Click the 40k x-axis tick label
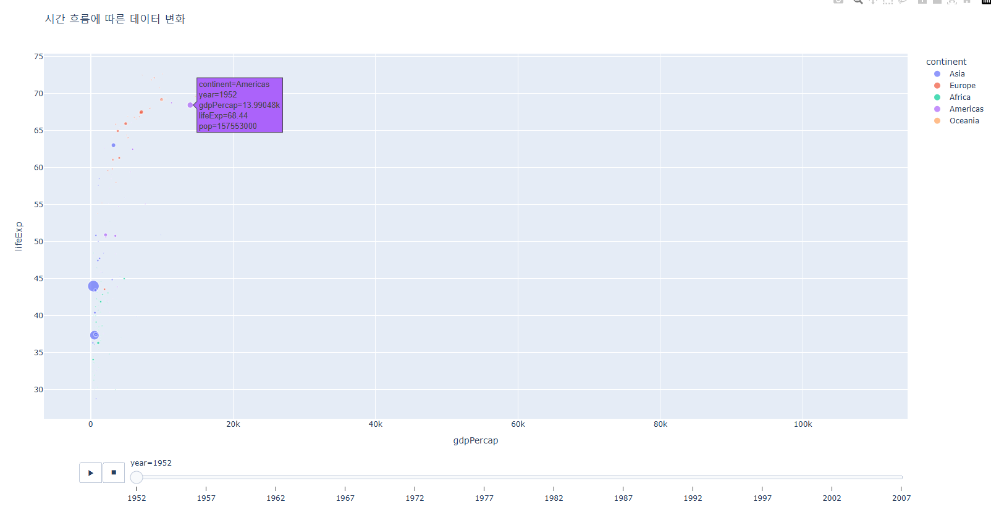Screen dimensions: 991x515 pos(376,424)
